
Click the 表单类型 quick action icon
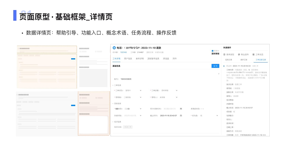[x=224, y=54]
